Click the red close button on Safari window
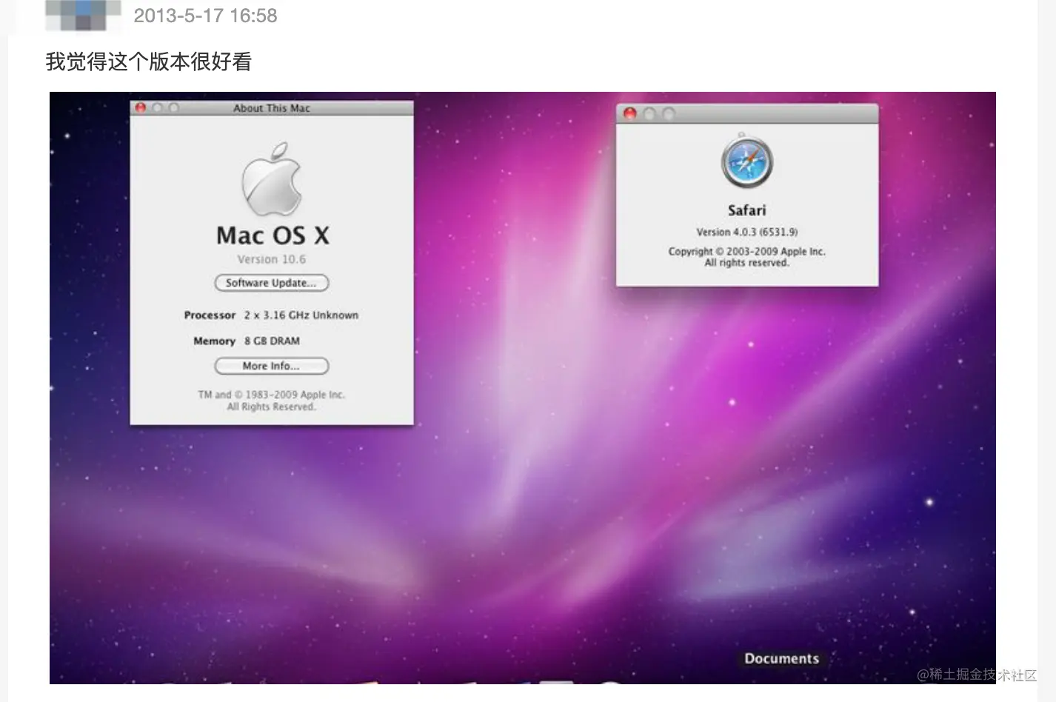The width and height of the screenshot is (1056, 702). [630, 113]
